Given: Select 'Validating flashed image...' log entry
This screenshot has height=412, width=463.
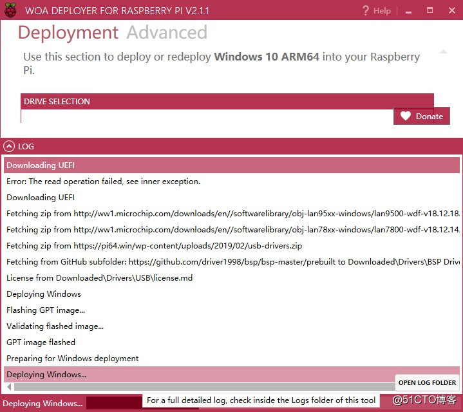Looking at the screenshot, I should coord(232,326).
